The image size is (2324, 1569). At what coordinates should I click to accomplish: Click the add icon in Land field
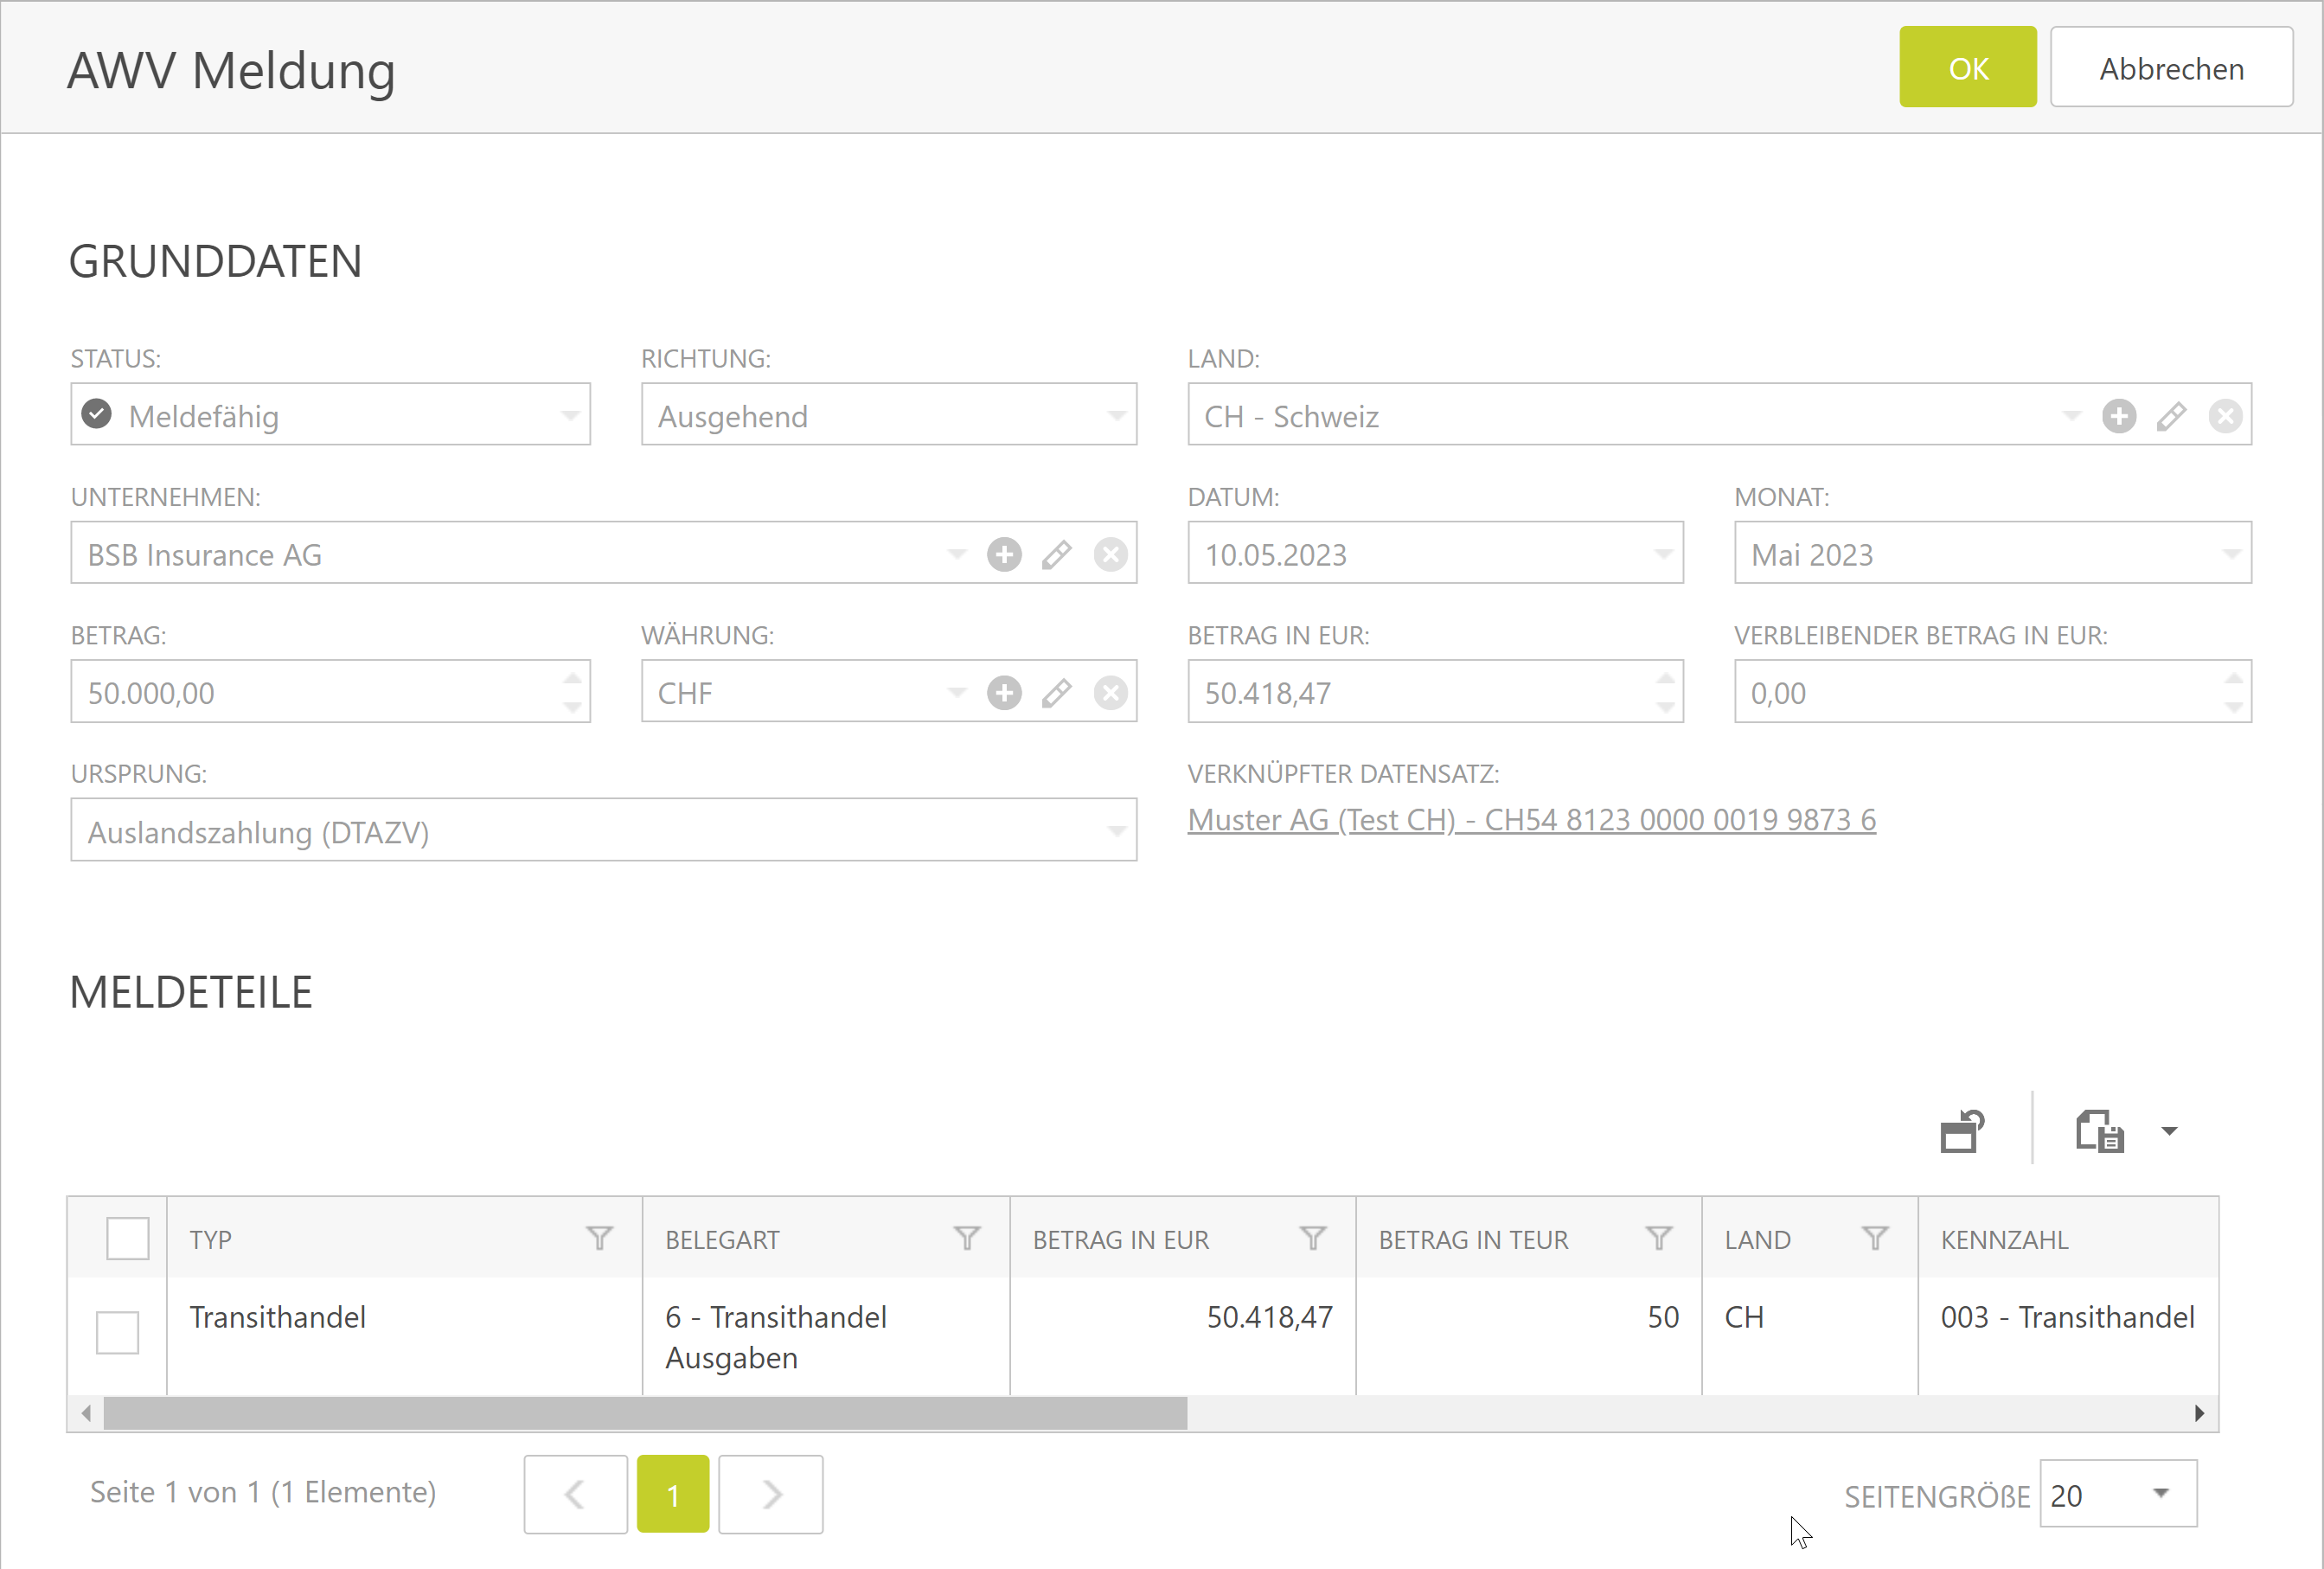[x=2118, y=416]
